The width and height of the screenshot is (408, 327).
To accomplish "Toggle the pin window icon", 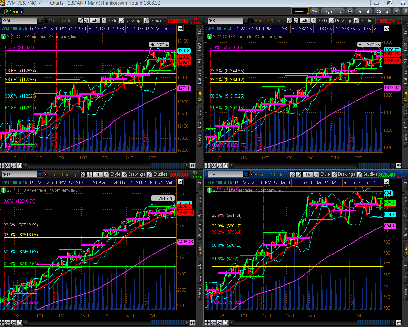I will pyautogui.click(x=396, y=11).
